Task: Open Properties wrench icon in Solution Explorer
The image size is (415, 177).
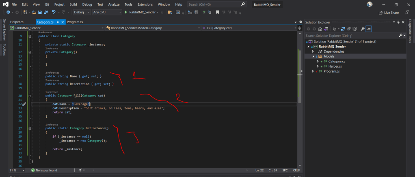Action: point(362,29)
